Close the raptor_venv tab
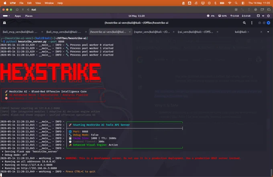Viewport: 273px width, 177px height. tap(173, 32)
